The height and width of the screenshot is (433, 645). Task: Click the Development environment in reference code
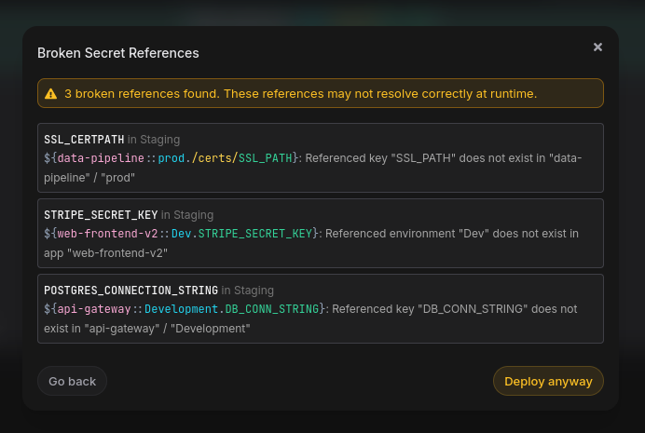182,309
